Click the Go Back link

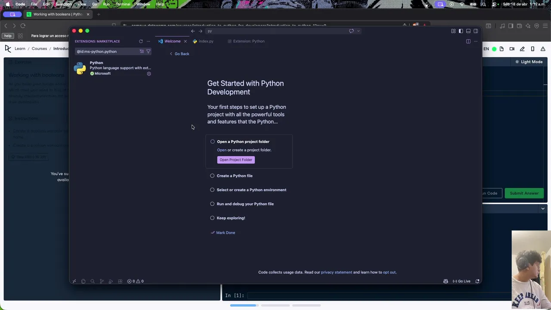coord(179,54)
